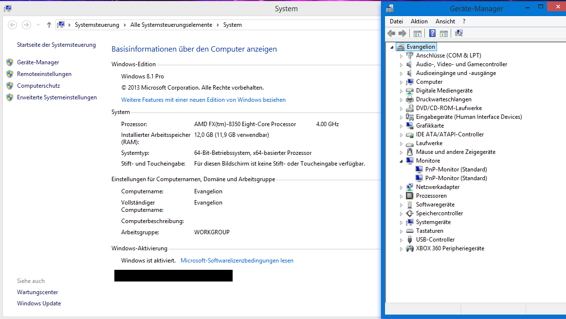Click the back button in System window
This screenshot has height=319, width=566.
coord(12,25)
